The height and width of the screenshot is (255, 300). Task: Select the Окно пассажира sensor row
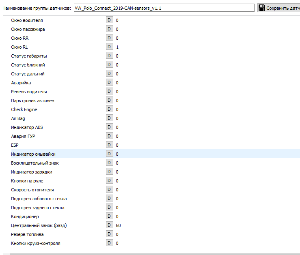tap(28, 29)
